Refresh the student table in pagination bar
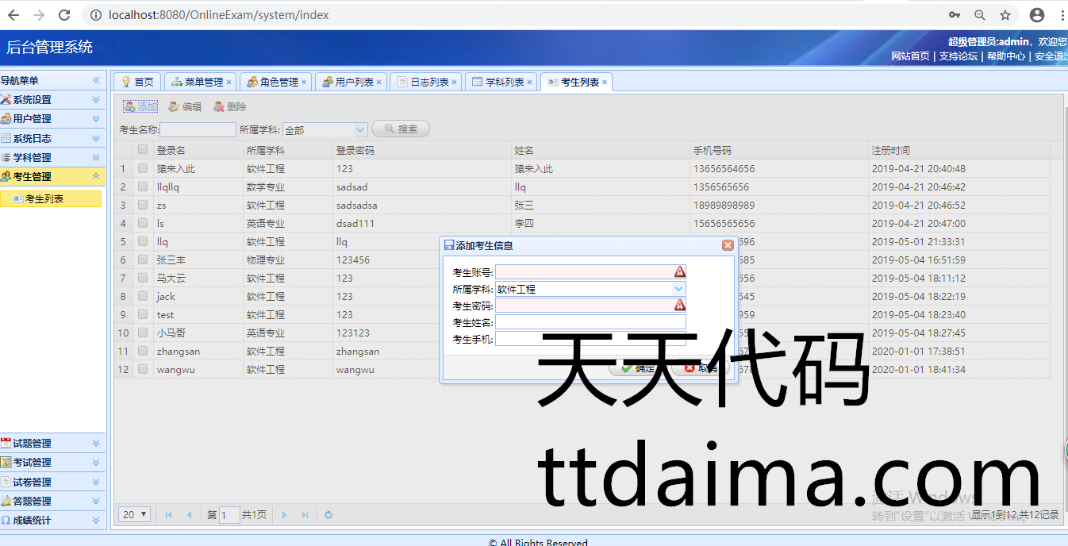1068x546 pixels. (x=328, y=515)
